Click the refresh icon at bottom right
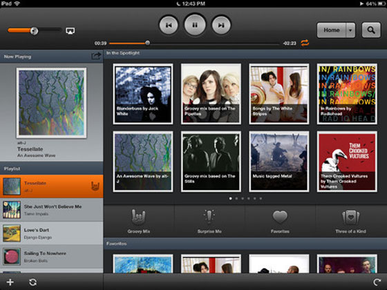 click(377, 282)
